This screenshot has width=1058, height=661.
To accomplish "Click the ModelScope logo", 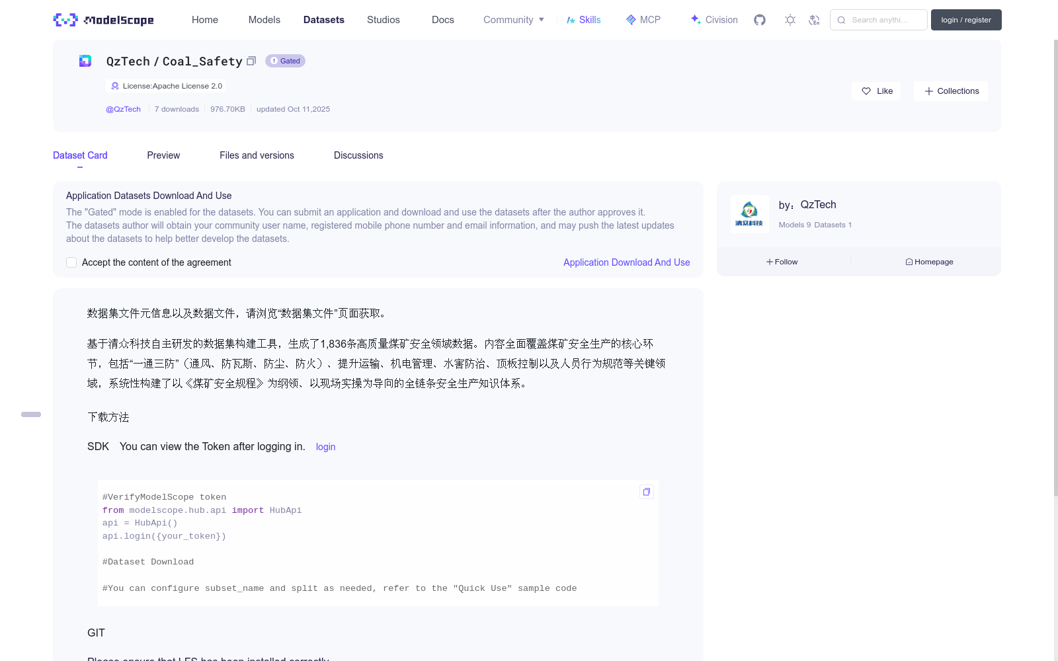I will click(104, 20).
